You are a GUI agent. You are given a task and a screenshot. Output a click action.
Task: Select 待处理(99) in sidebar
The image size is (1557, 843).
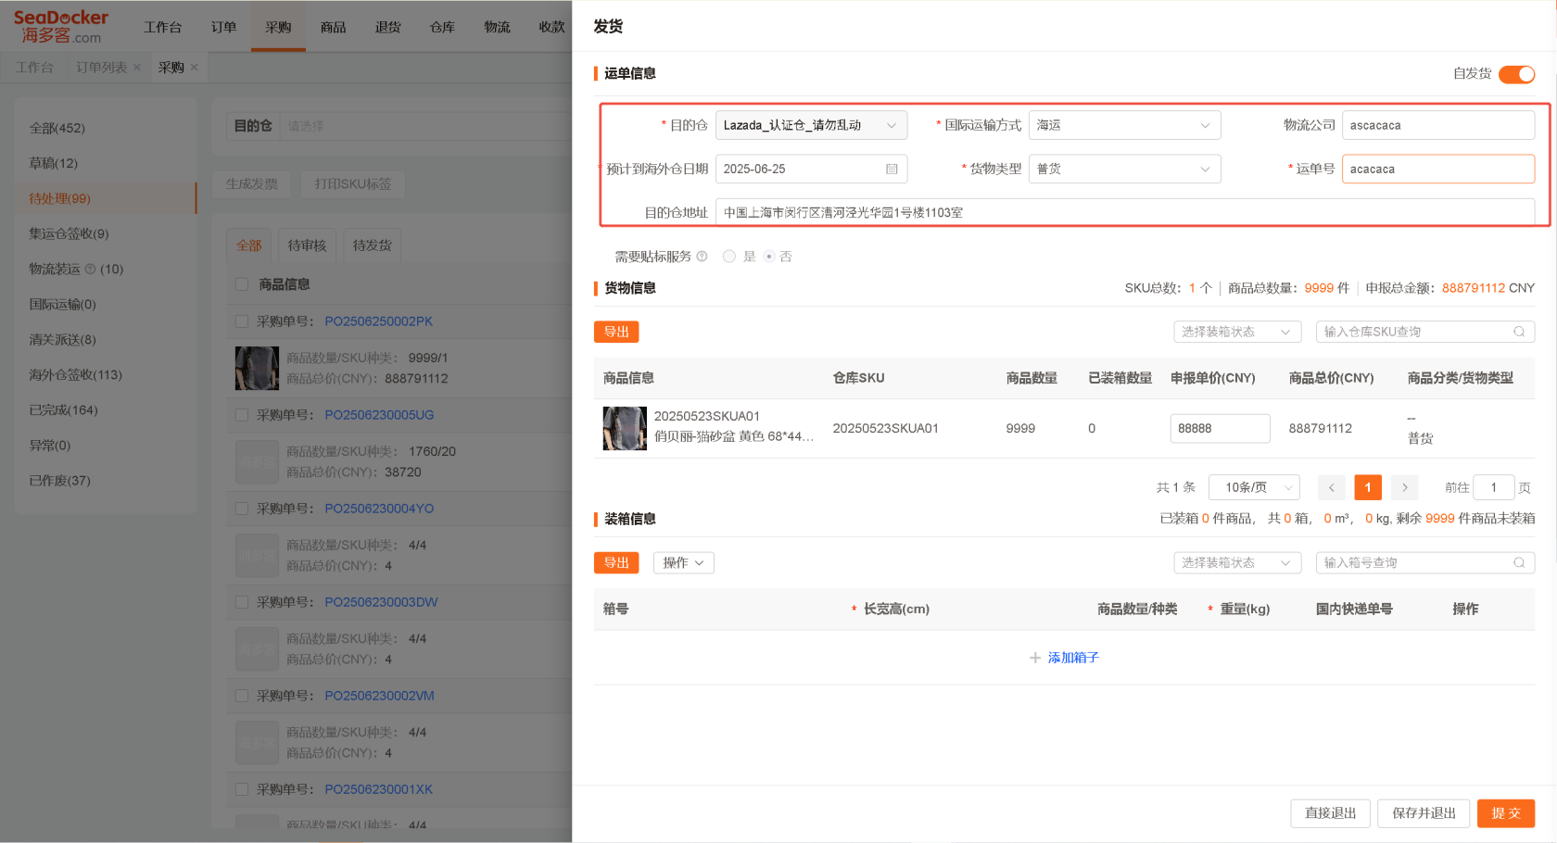106,198
